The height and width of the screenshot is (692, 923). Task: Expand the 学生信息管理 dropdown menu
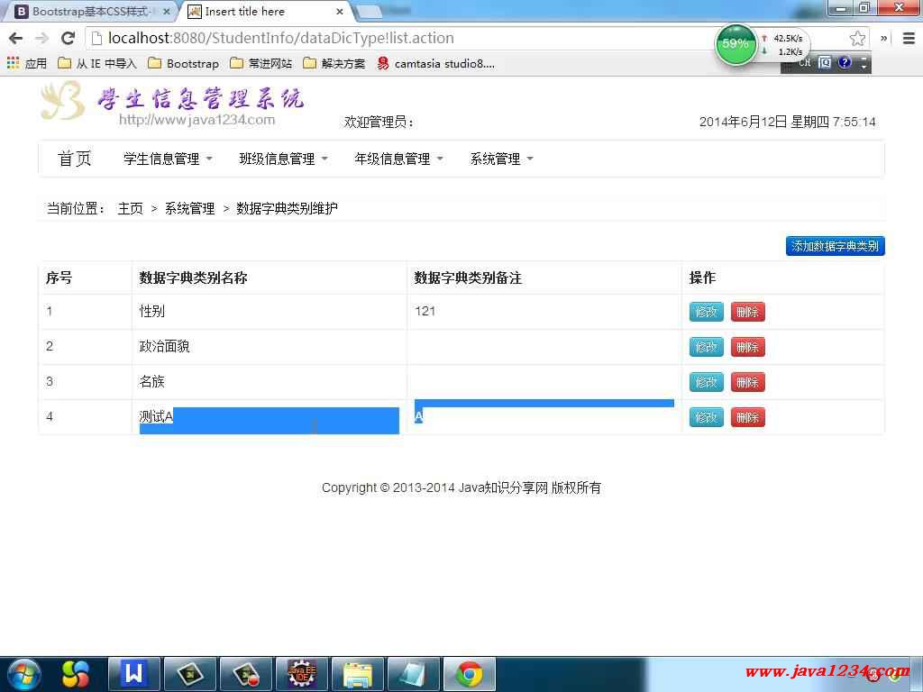[168, 159]
